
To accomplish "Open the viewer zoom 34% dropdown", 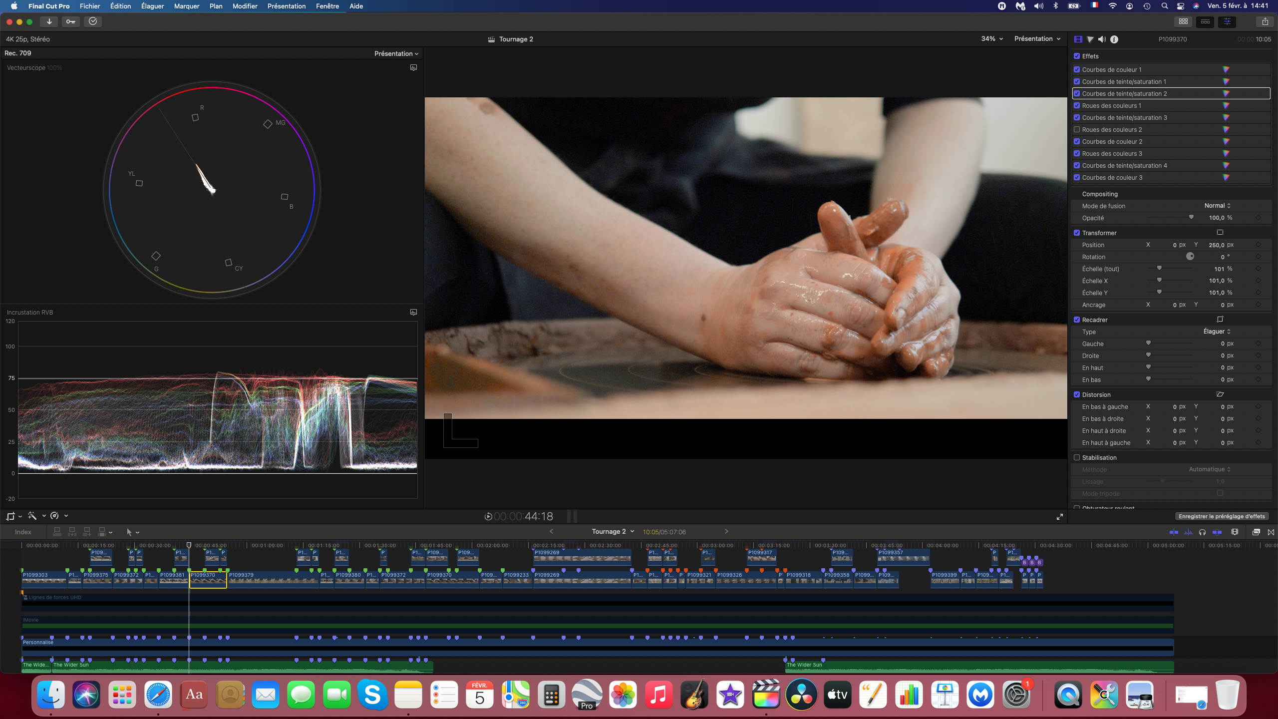I will 992,38.
